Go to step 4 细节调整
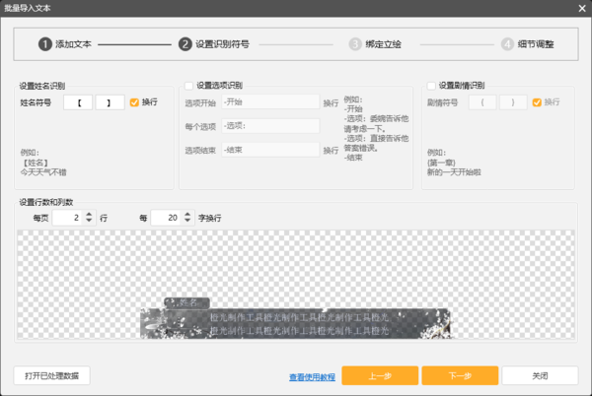This screenshot has width=592, height=396. tap(528, 44)
